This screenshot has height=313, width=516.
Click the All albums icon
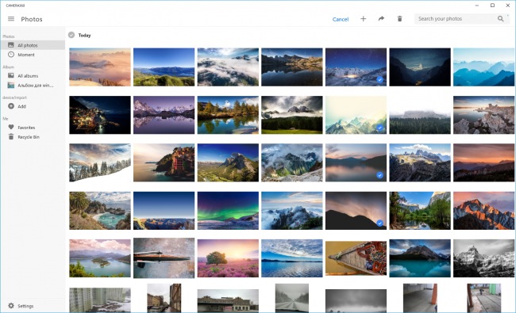tap(11, 75)
